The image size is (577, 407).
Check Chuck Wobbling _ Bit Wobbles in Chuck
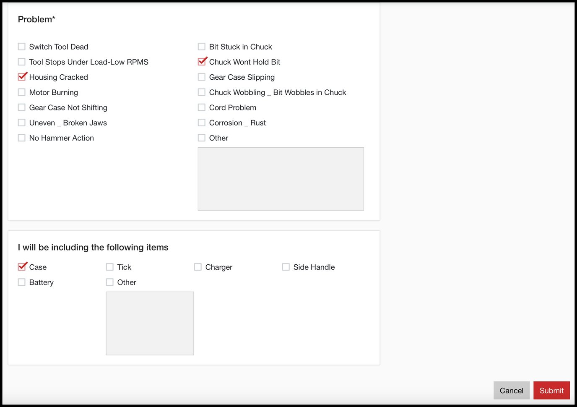[201, 92]
